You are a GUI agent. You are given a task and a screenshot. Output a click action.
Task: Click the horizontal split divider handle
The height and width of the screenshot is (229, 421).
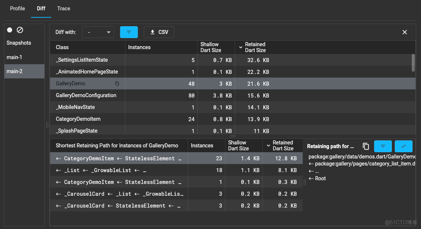tap(232, 136)
